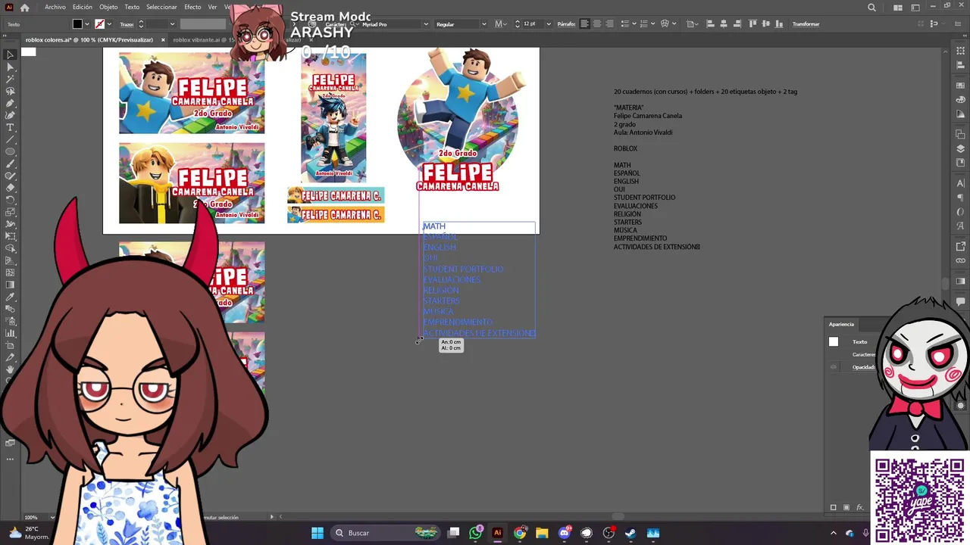Open the Transformar panel link
Viewport: 970px width, 545px height.
(x=806, y=24)
